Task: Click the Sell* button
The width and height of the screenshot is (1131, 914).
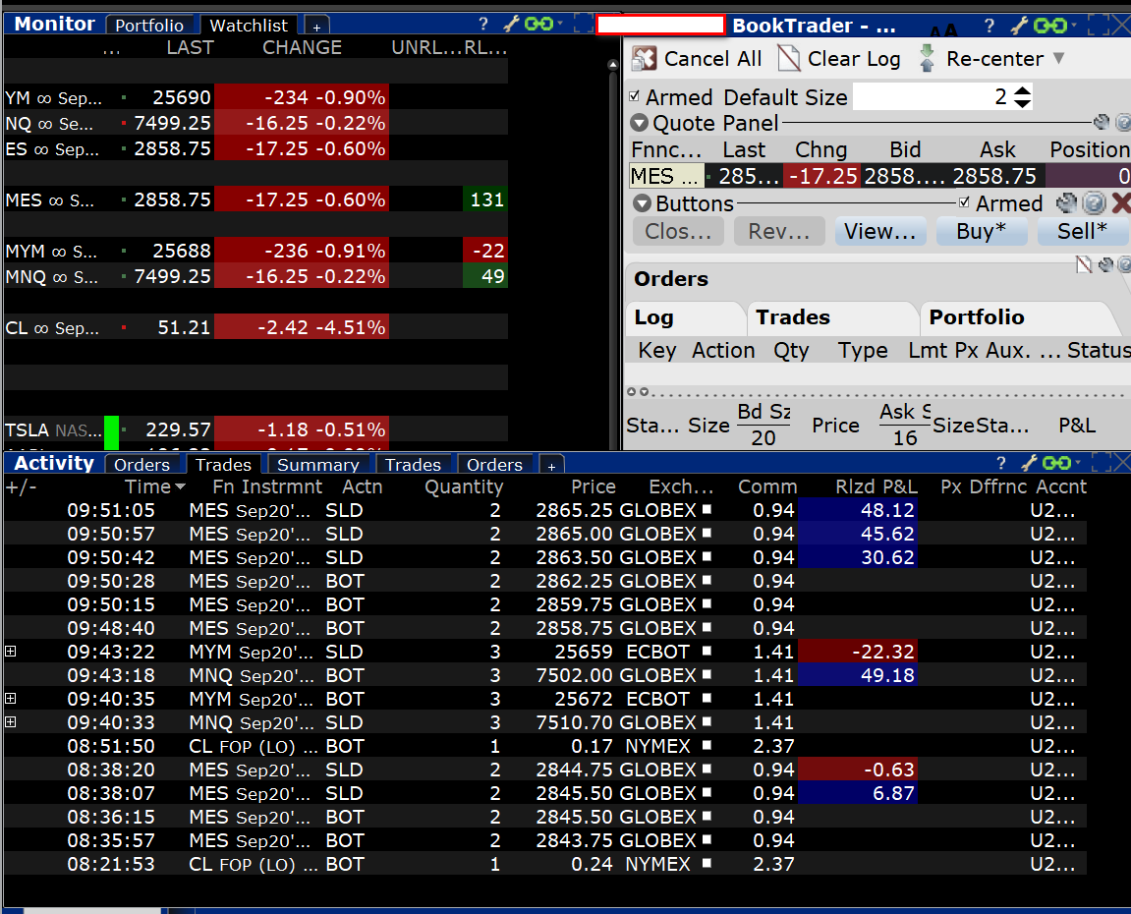Action: click(1082, 231)
